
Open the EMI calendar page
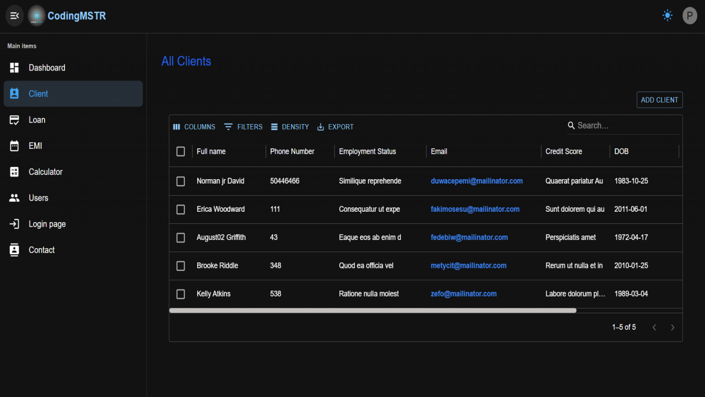point(73,146)
